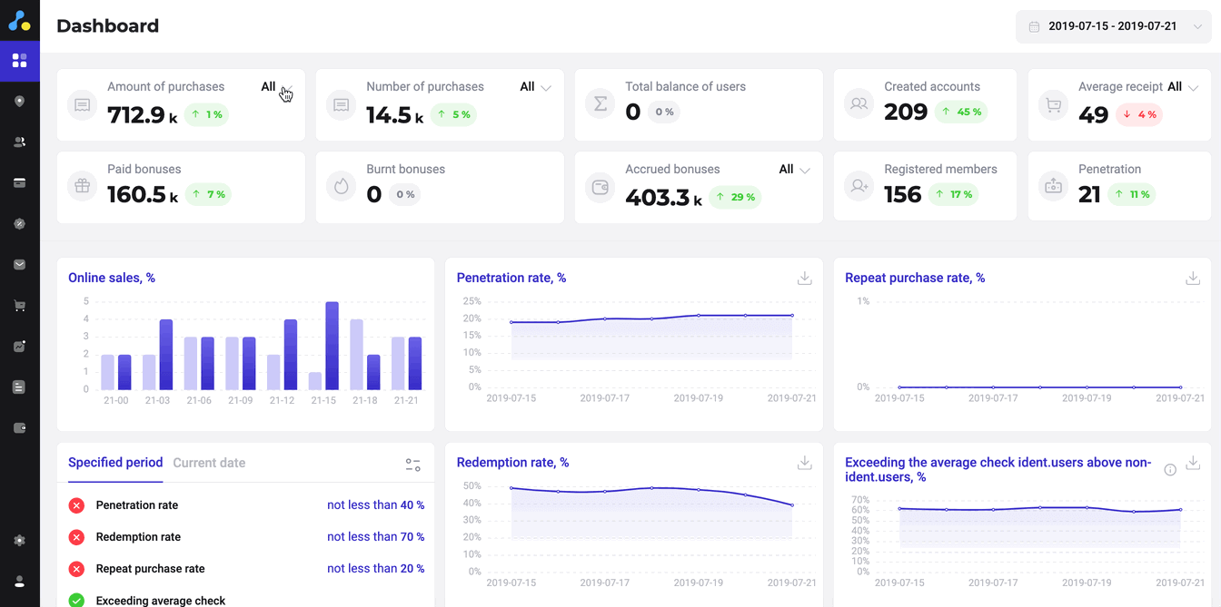Open the location pin section in sidebar

point(19,102)
